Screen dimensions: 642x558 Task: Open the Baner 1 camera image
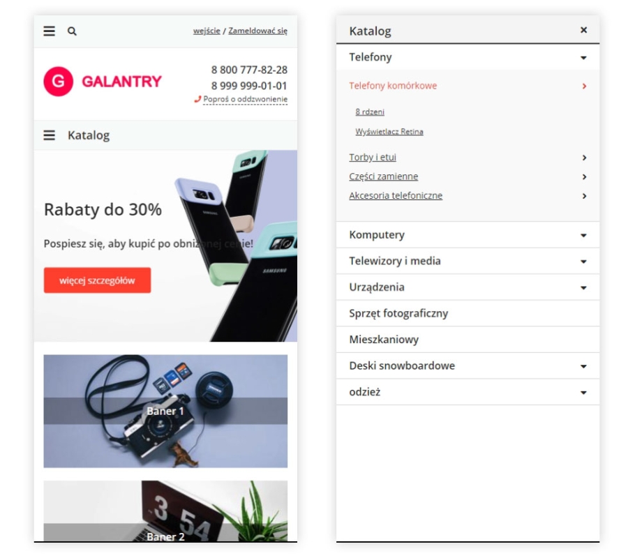[165, 411]
